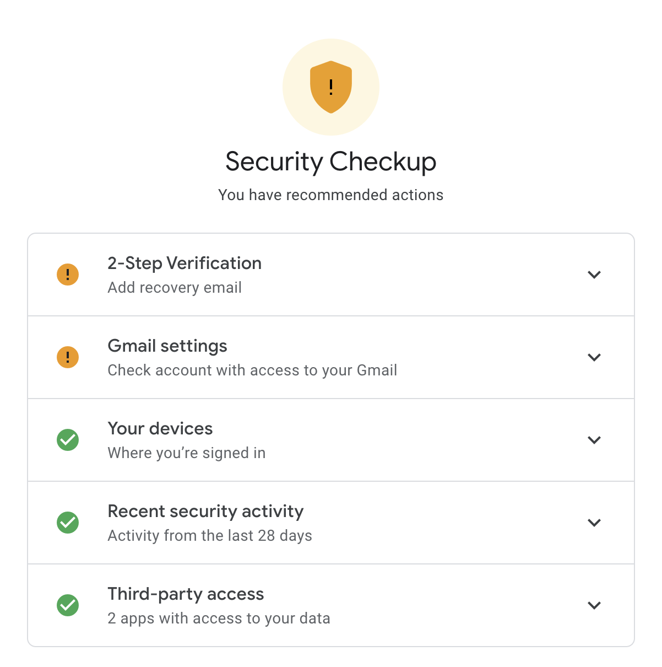Click the exclamation mark inside the shield icon
This screenshot has width=662, height=667.
coord(330,87)
